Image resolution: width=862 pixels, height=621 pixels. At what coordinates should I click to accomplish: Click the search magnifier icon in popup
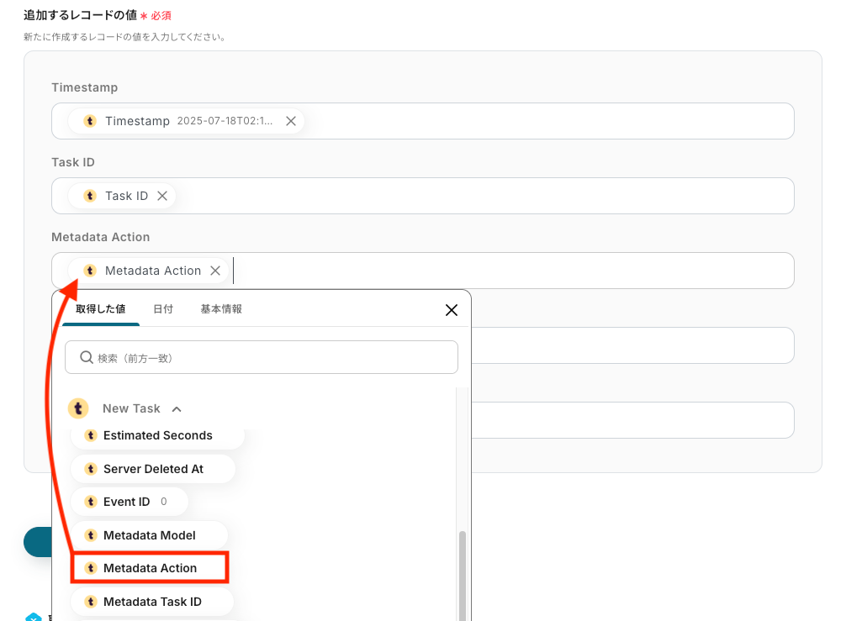click(87, 358)
